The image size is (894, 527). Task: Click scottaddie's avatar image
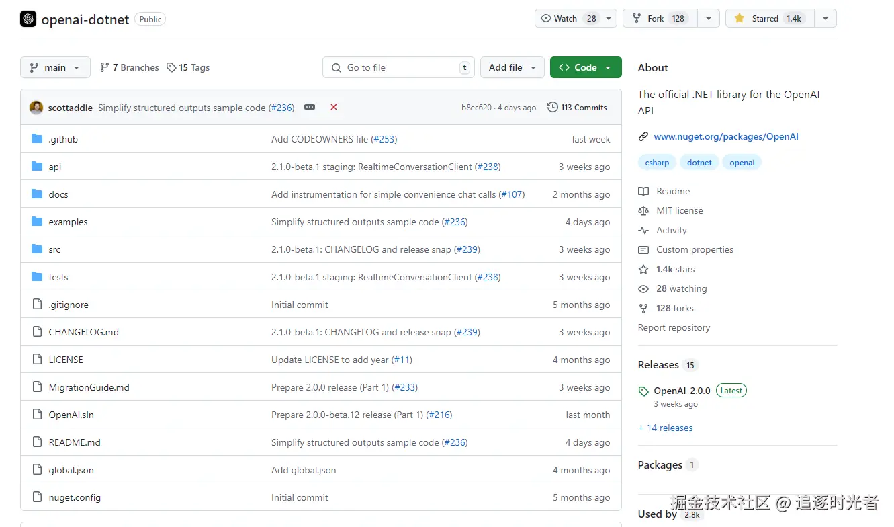coord(36,108)
